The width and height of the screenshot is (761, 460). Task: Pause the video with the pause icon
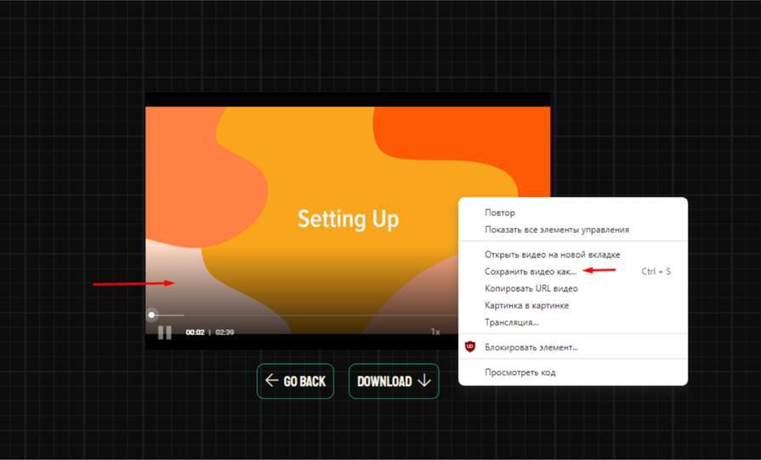164,332
